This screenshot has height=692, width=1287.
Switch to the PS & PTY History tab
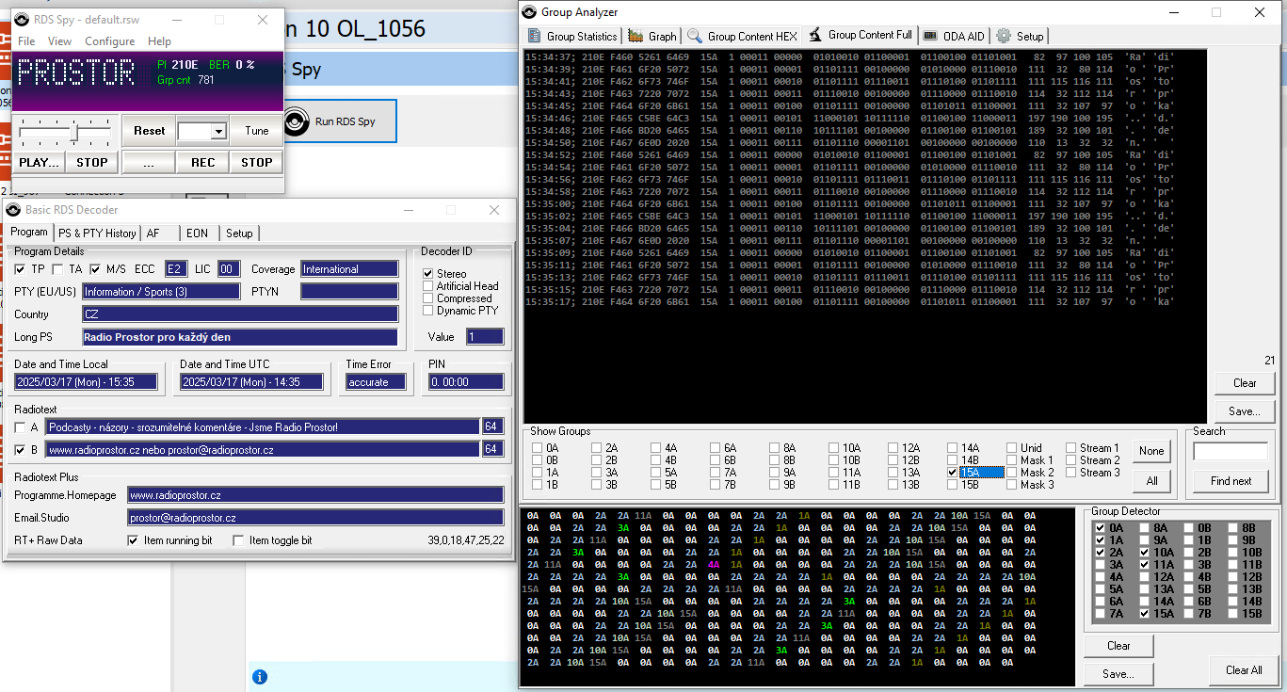[96, 233]
